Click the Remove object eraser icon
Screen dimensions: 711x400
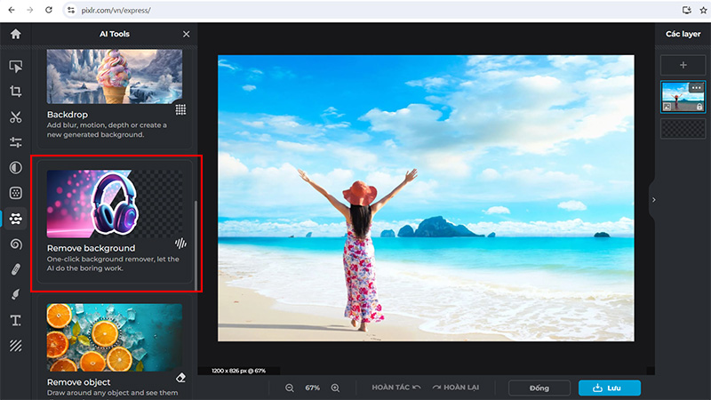180,377
